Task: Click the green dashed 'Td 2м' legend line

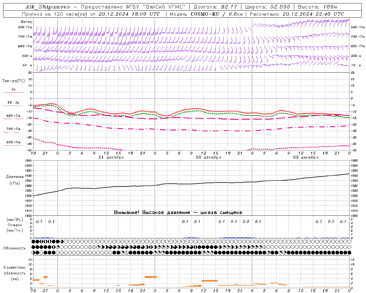Action: (x=13, y=106)
